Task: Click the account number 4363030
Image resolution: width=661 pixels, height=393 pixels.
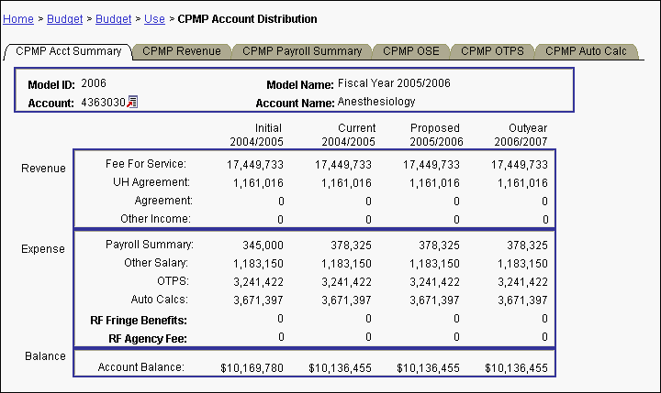Action: 103,102
